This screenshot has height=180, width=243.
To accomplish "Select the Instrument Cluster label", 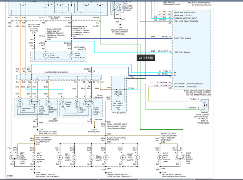I will pyautogui.click(x=80, y=48).
